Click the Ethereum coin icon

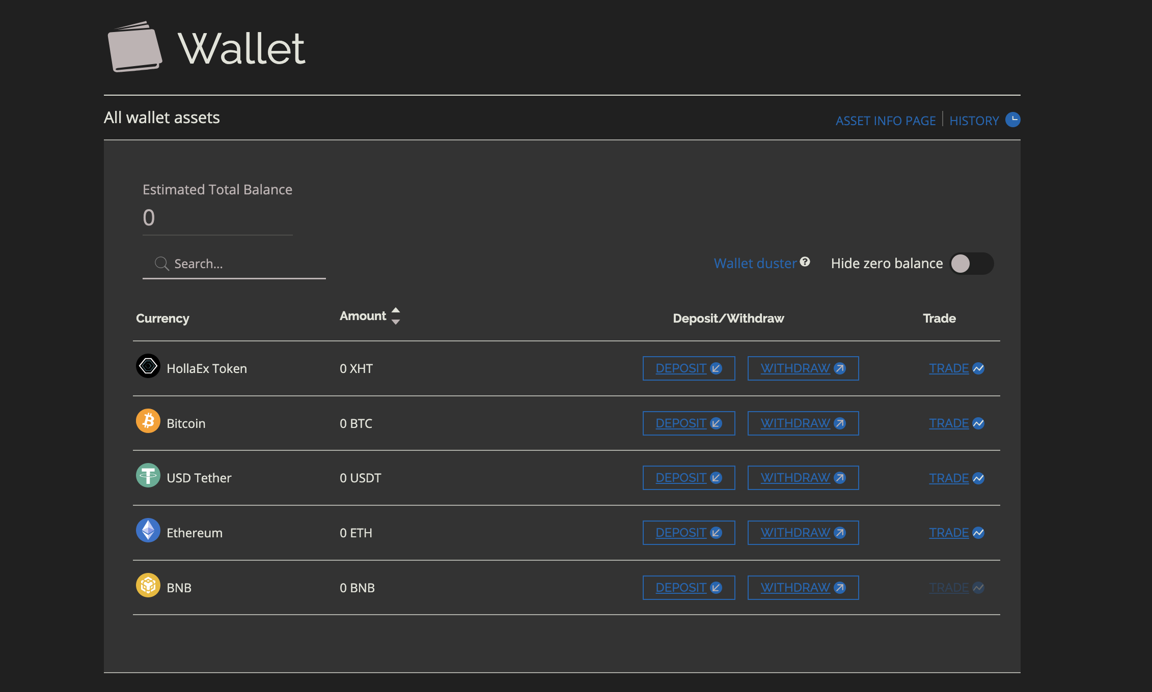coord(148,530)
